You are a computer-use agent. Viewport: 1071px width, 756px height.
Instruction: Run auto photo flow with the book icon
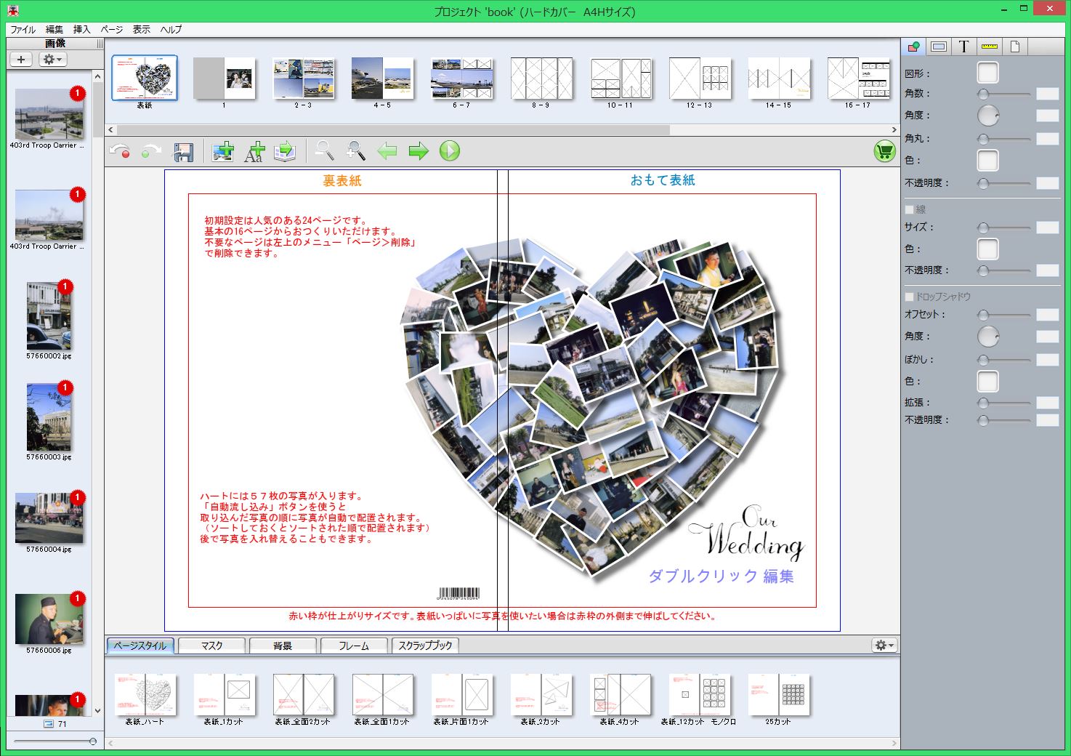(x=286, y=151)
